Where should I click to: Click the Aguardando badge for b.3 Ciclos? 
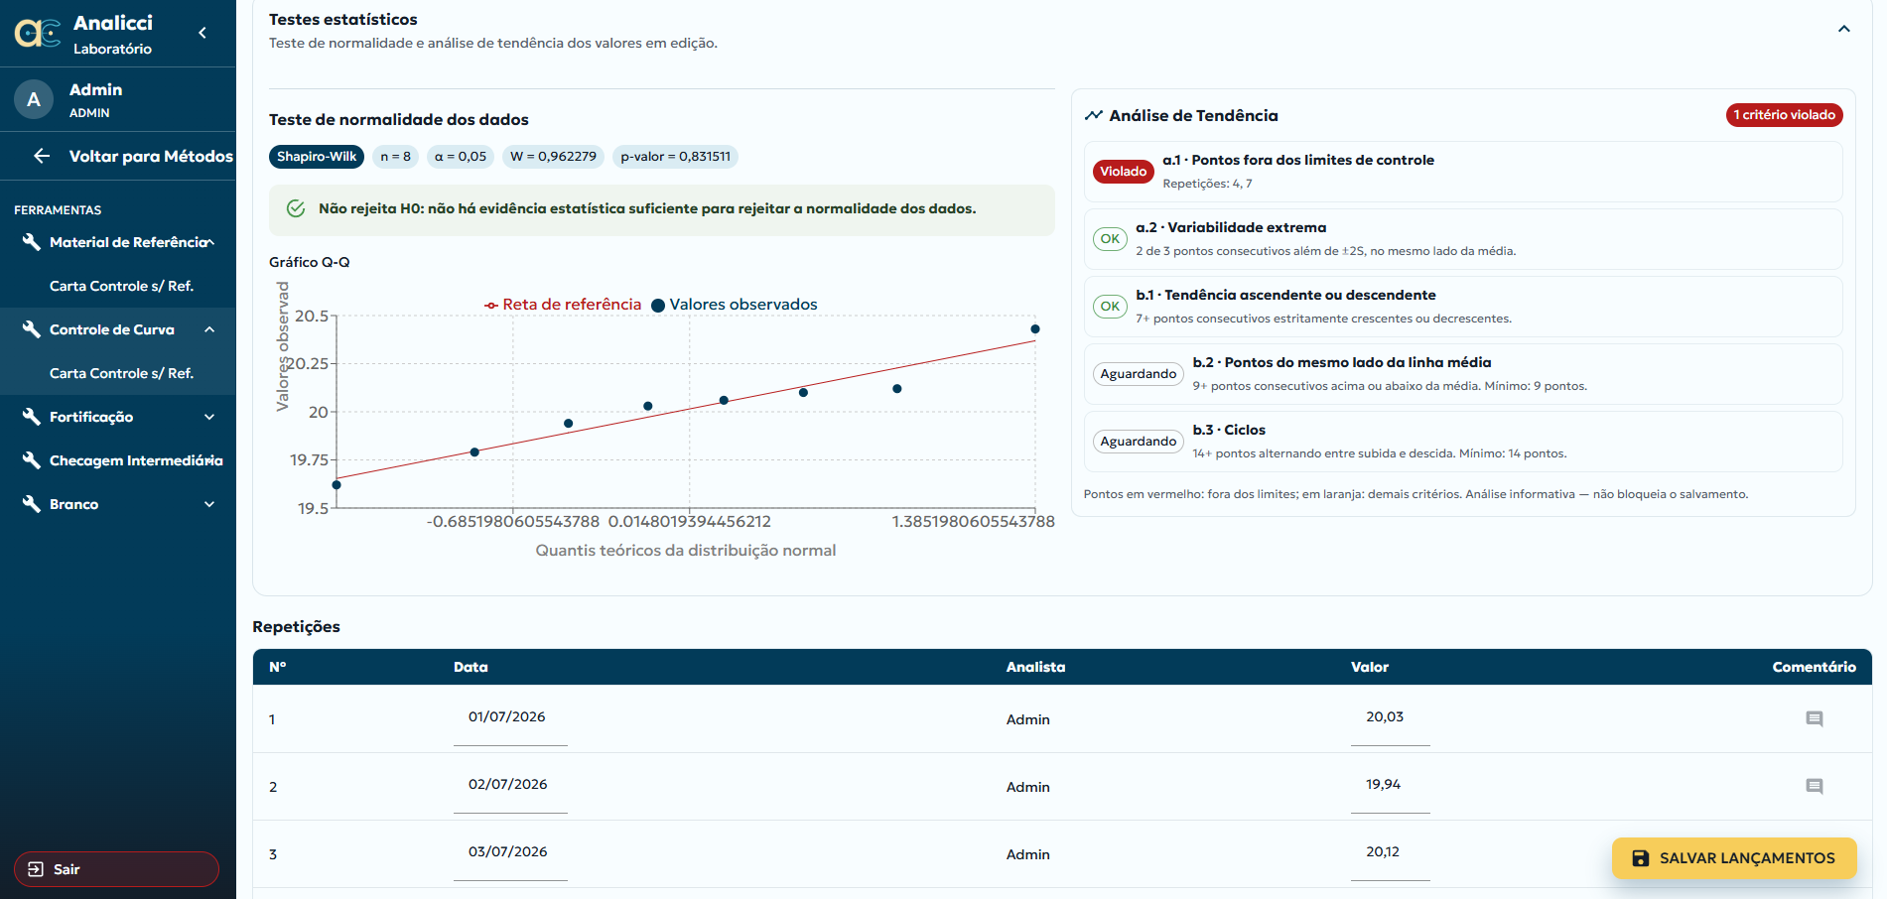pos(1138,442)
